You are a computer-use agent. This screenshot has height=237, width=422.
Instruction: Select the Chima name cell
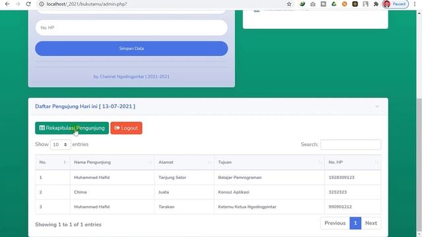coord(112,192)
